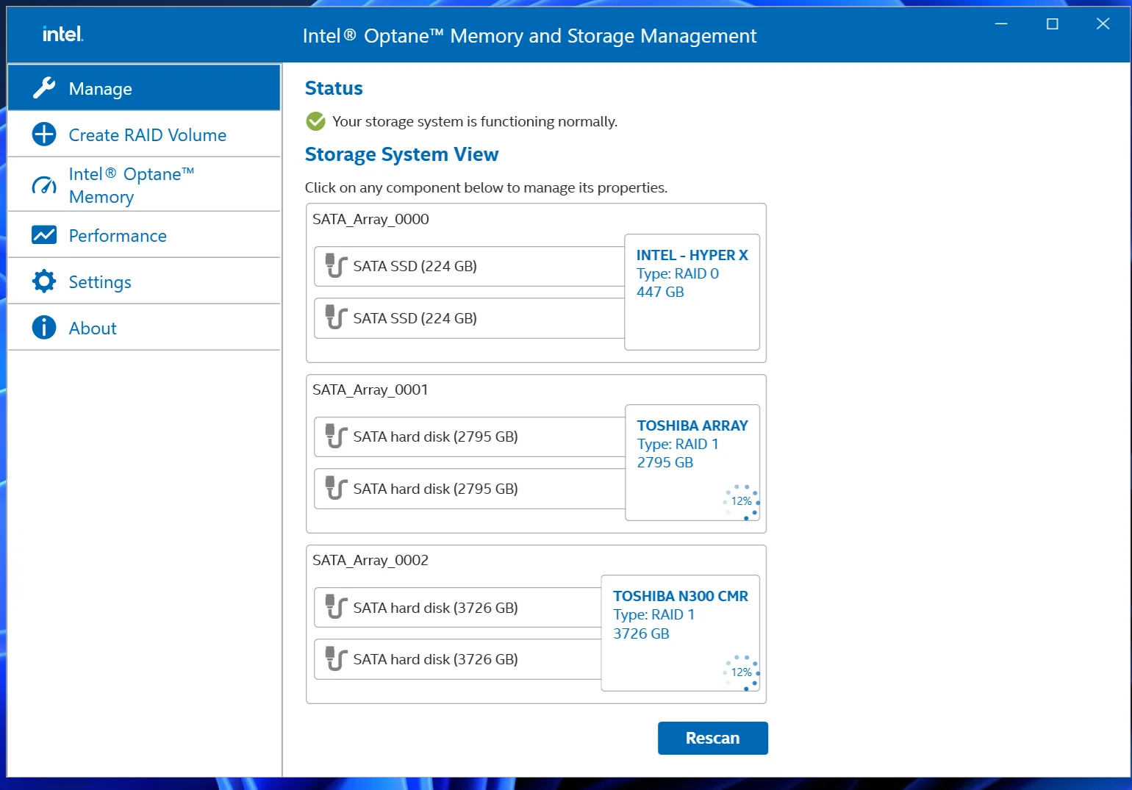Show the About page
1132x790 pixels.
(144, 328)
